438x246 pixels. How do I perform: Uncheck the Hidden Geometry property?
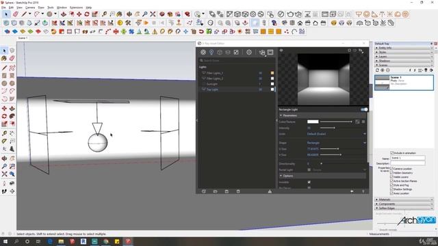click(x=391, y=173)
